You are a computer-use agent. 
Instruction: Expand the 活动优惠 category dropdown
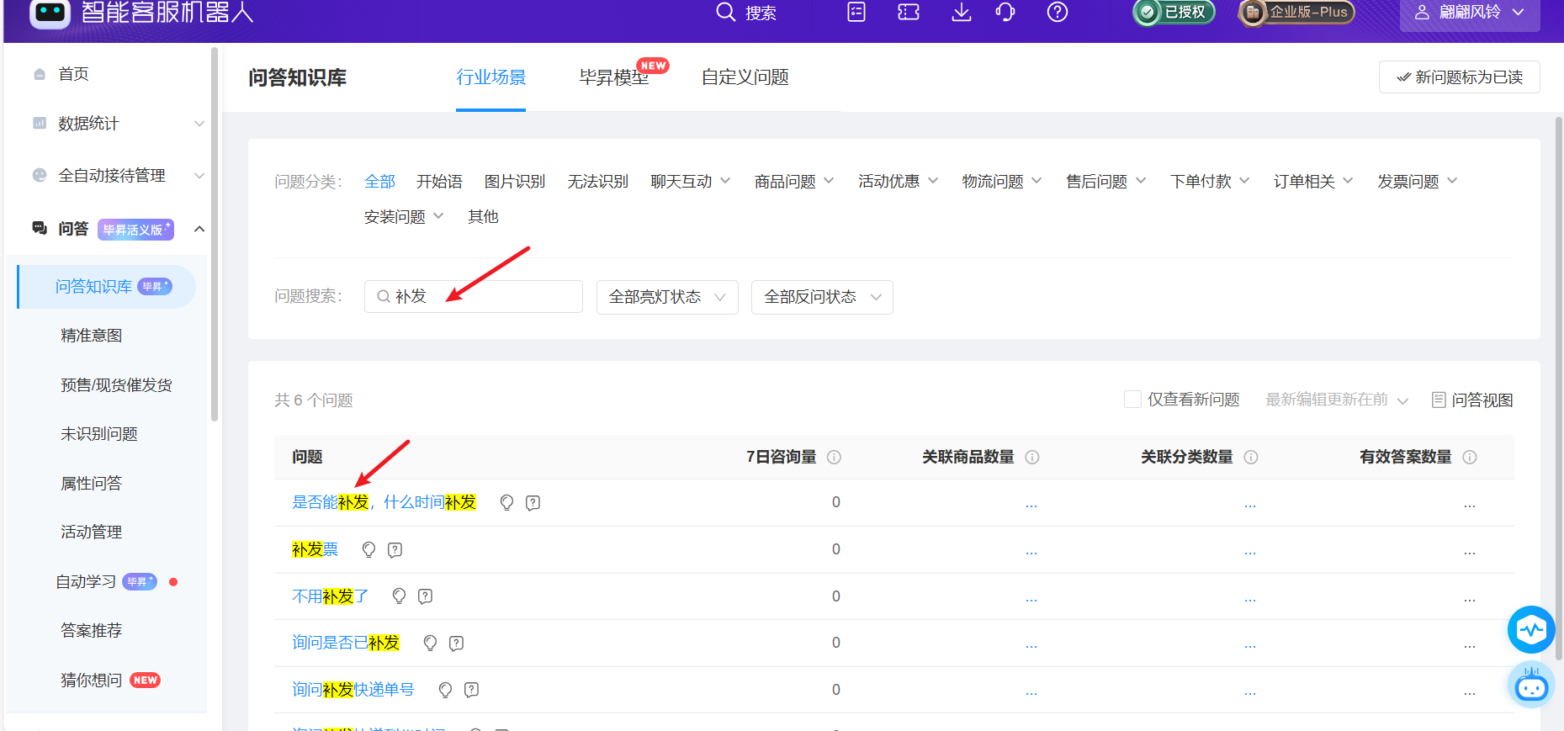click(899, 182)
